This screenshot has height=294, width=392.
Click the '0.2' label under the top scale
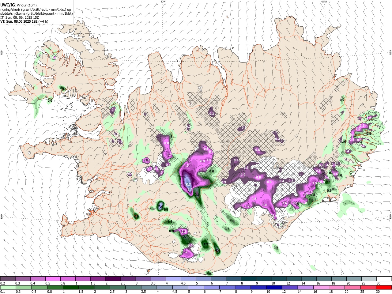coord(3,283)
